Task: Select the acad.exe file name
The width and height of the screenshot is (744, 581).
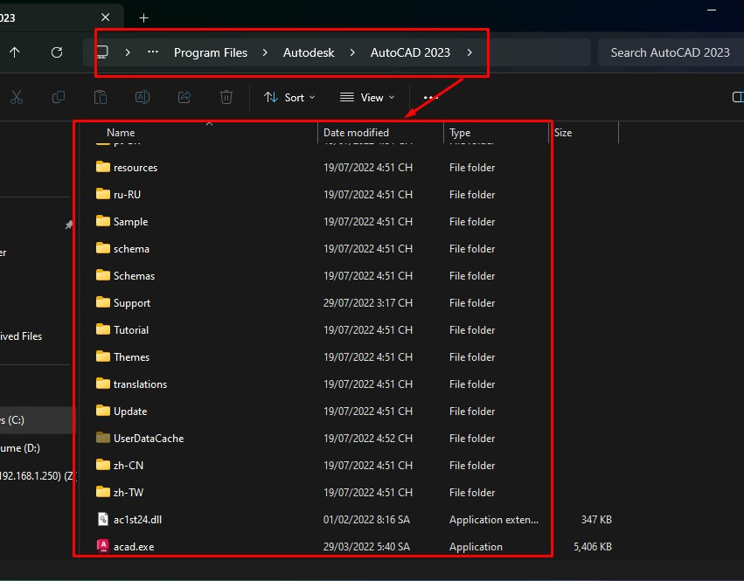Action: [134, 546]
